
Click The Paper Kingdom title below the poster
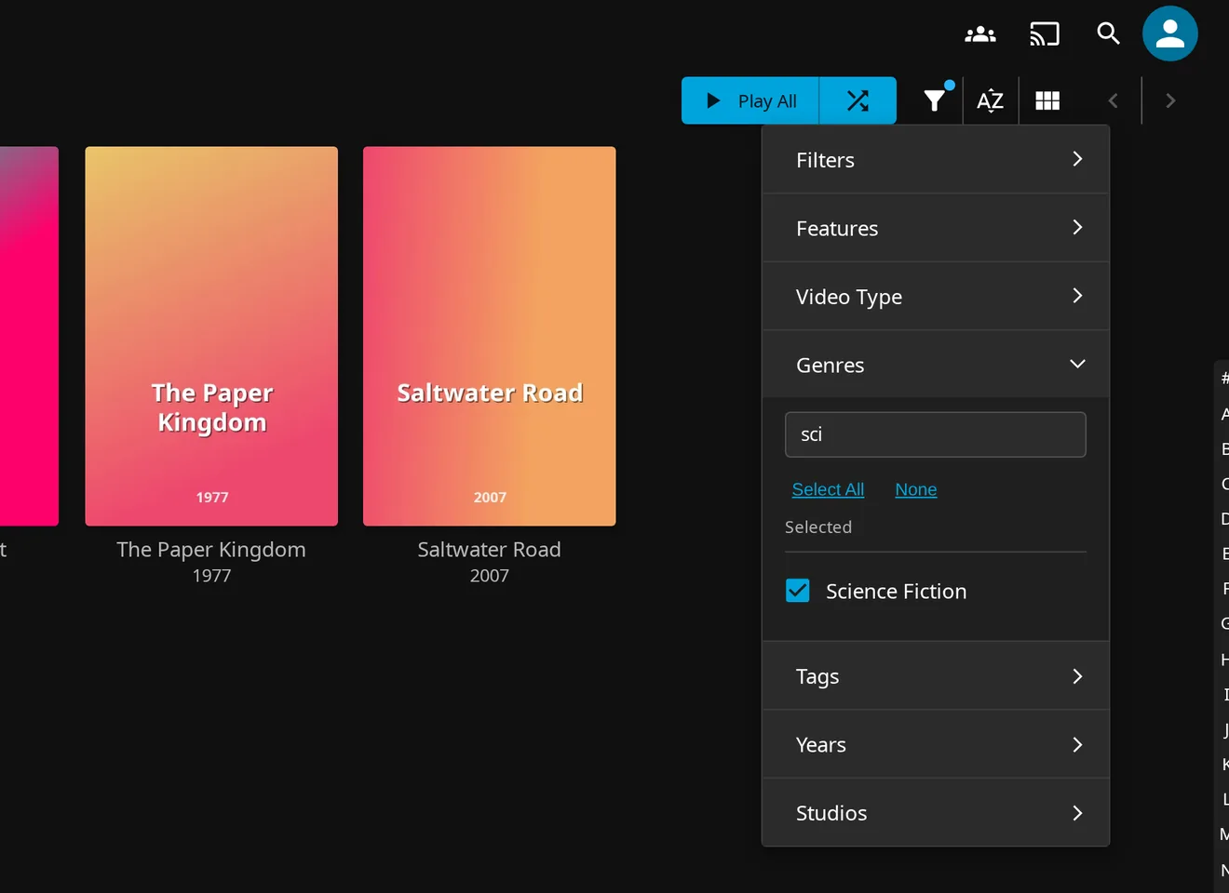[x=211, y=550]
